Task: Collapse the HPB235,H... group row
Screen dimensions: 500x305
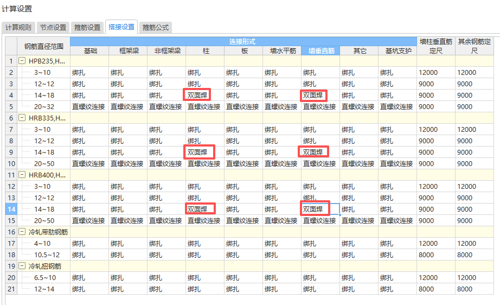Action: click(x=22, y=61)
